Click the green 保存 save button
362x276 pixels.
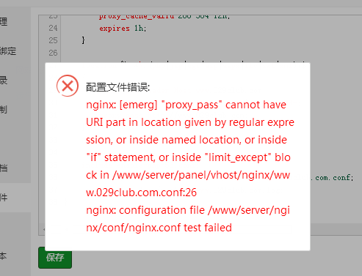[x=55, y=258]
